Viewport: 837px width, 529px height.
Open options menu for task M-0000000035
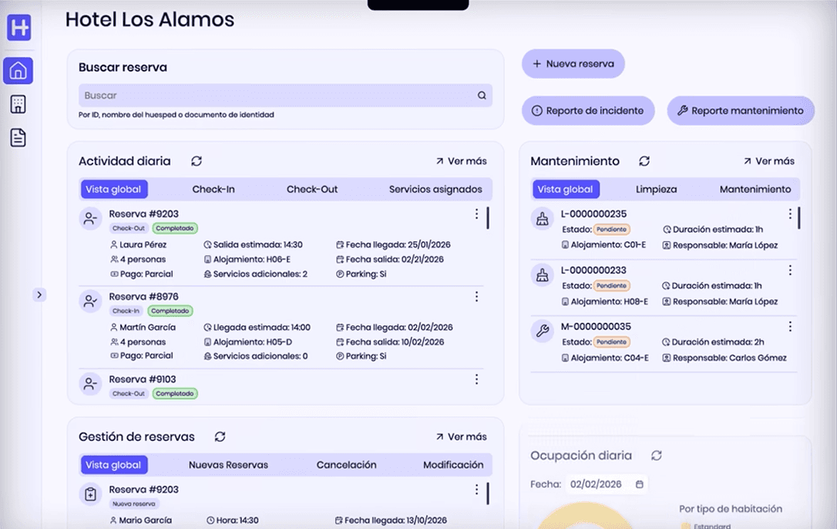(x=790, y=326)
